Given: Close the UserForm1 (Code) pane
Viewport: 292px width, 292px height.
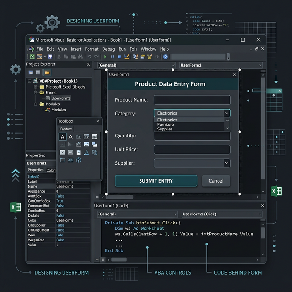Looking at the screenshot, I should 263,206.
